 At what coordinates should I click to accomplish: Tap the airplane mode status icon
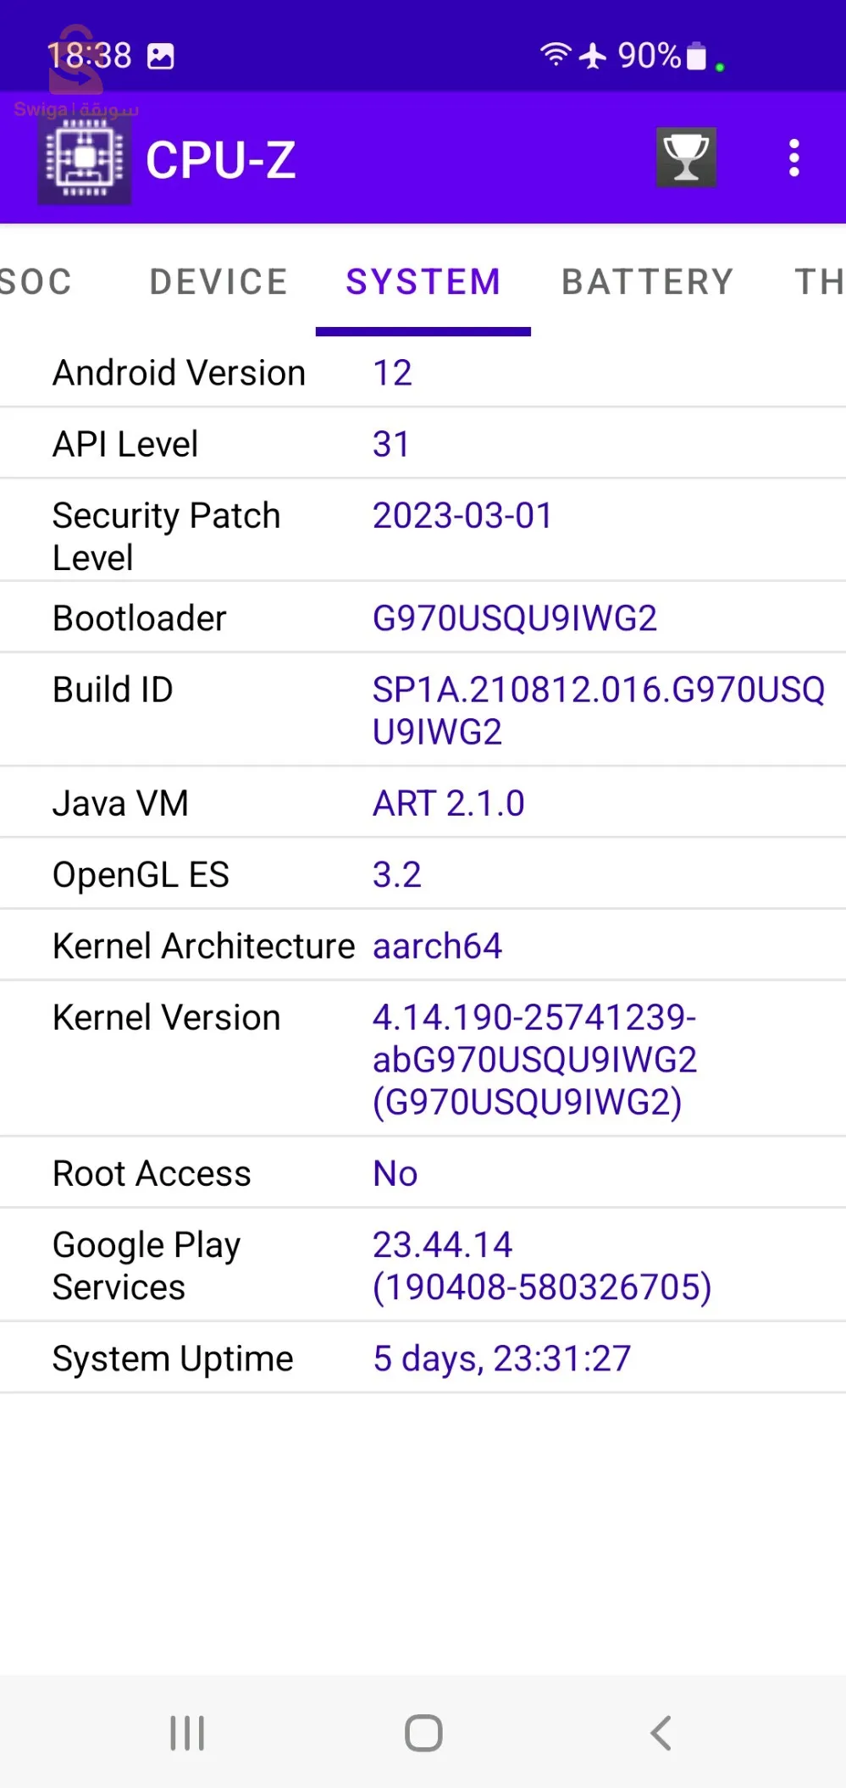coord(593,56)
